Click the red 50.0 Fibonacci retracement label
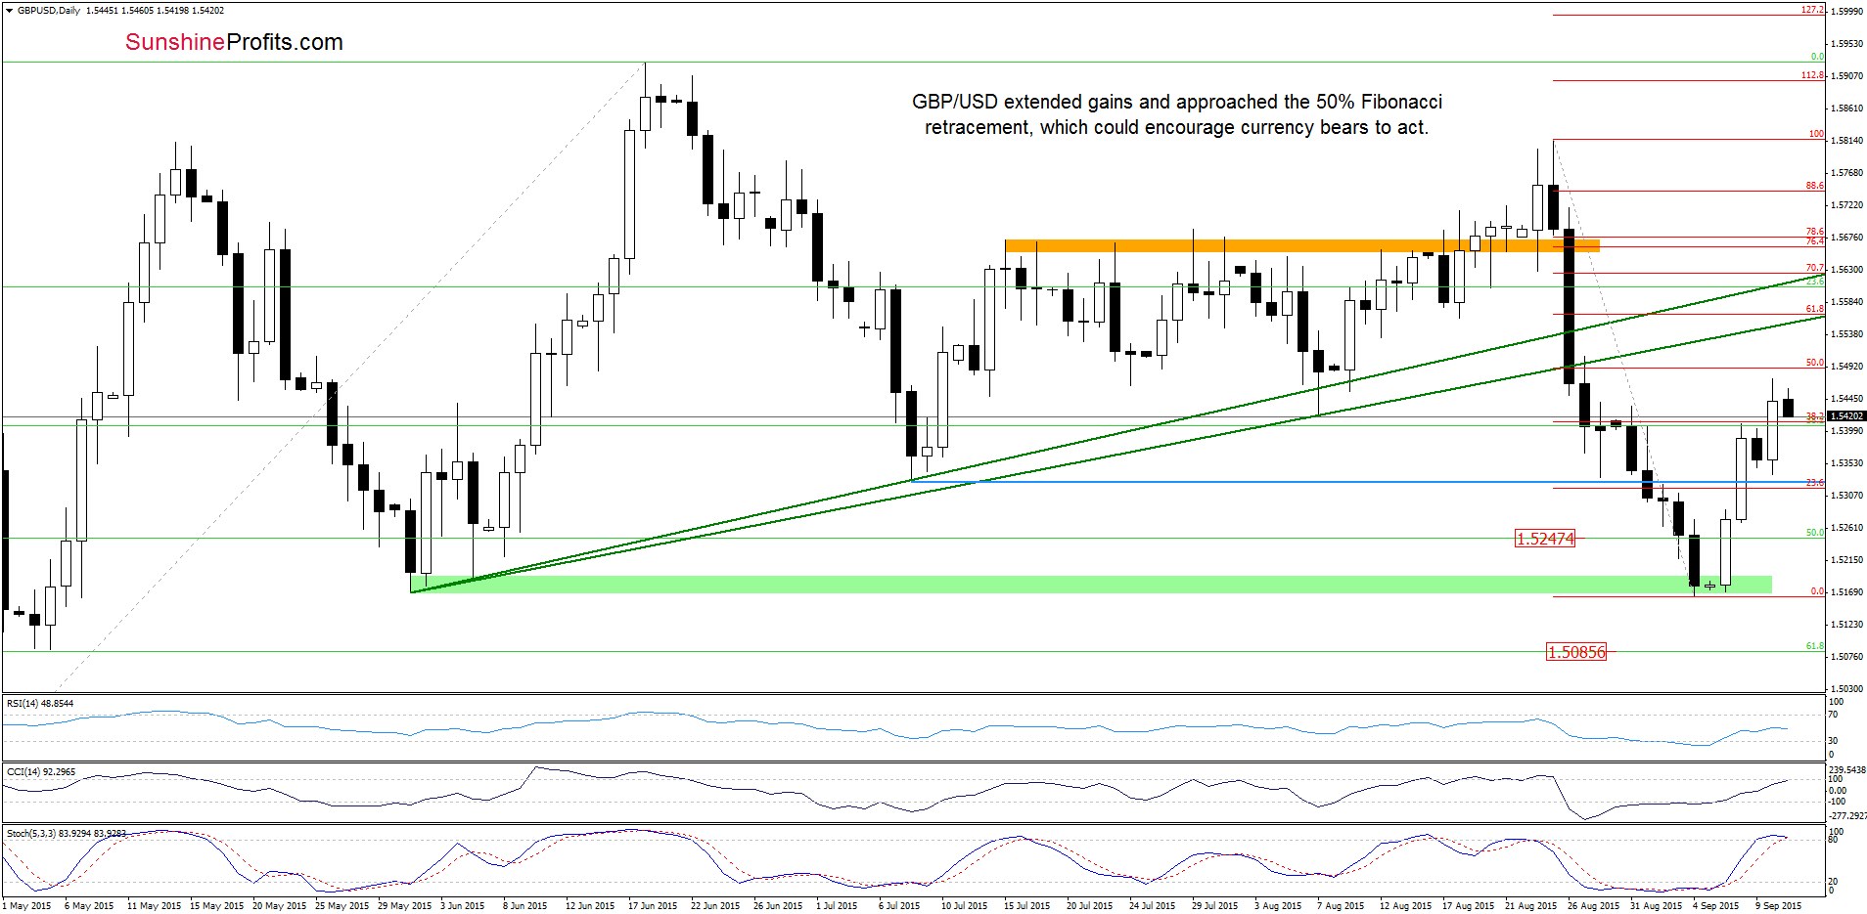1867x914 pixels. click(1814, 363)
